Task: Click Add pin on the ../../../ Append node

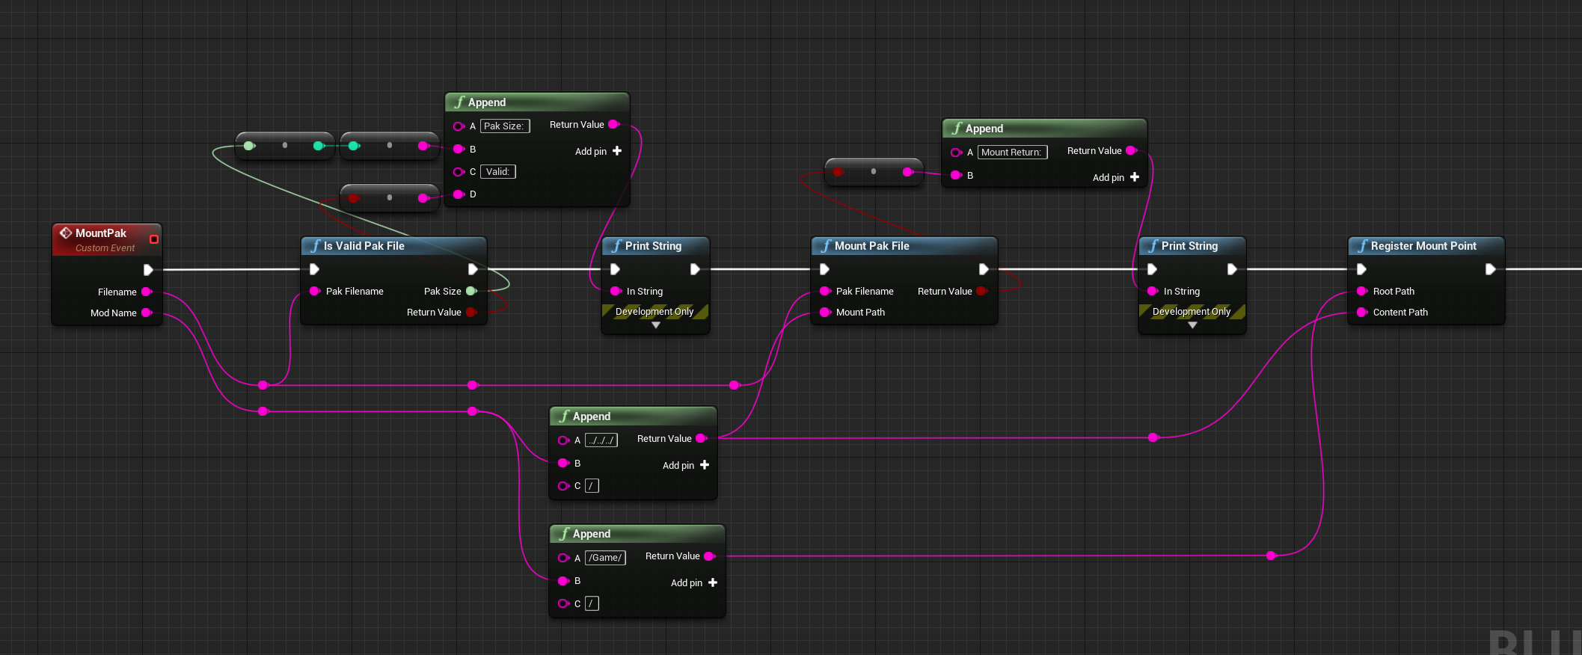Action: coord(686,465)
